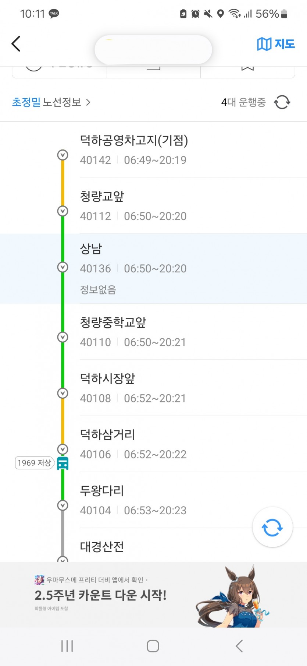Expand the 청량교앞 stop marker
Screen dimensions: 307x666
pos(63,211)
